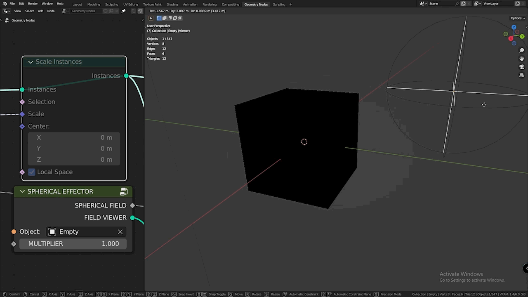Click the Instances output socket
The height and width of the screenshot is (297, 528).
click(126, 76)
